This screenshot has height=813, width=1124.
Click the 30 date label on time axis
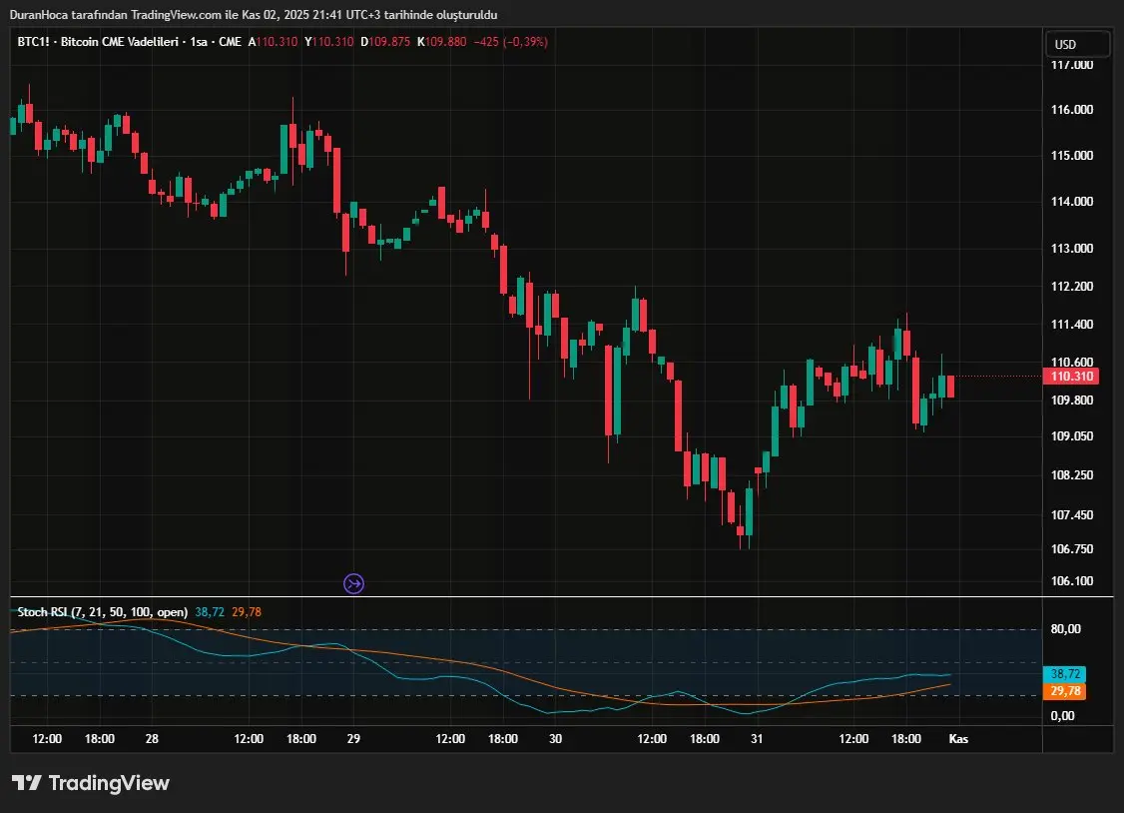point(556,738)
